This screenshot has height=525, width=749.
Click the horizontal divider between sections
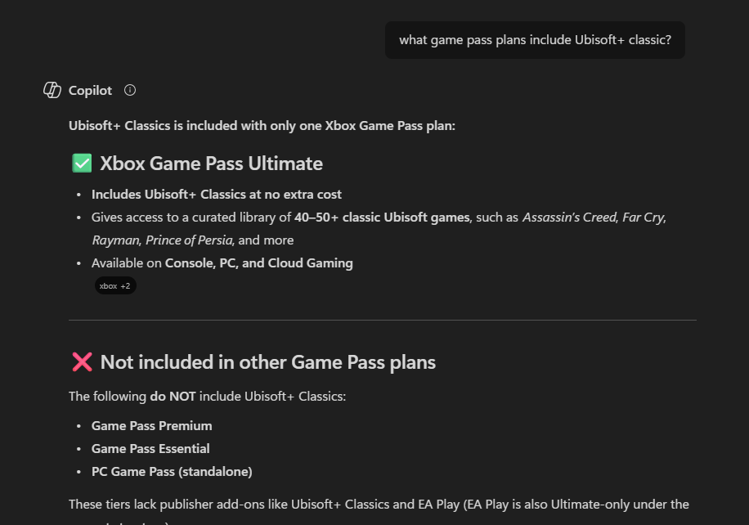383,320
